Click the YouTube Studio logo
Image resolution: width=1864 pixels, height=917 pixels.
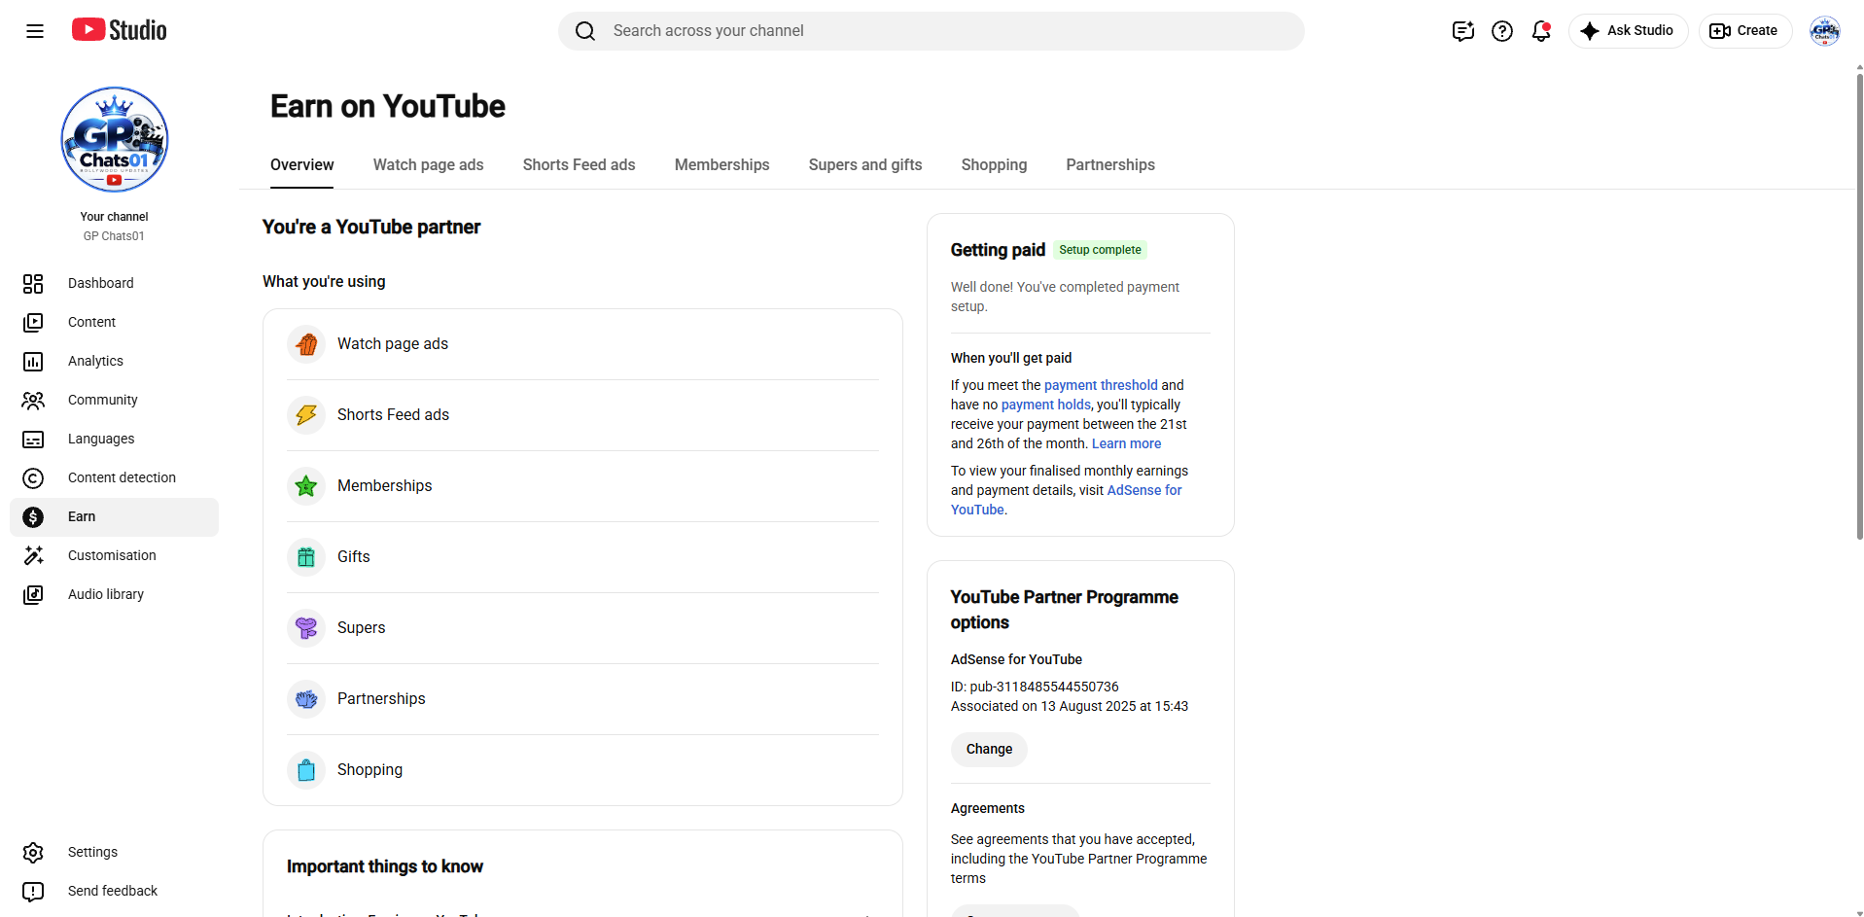(119, 30)
